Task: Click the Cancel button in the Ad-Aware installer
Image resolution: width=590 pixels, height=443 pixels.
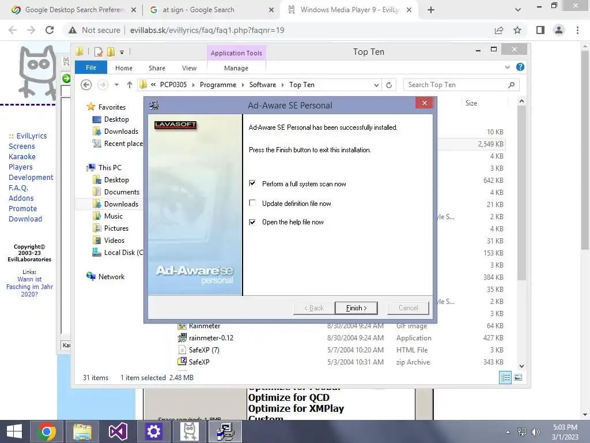Action: click(408, 308)
